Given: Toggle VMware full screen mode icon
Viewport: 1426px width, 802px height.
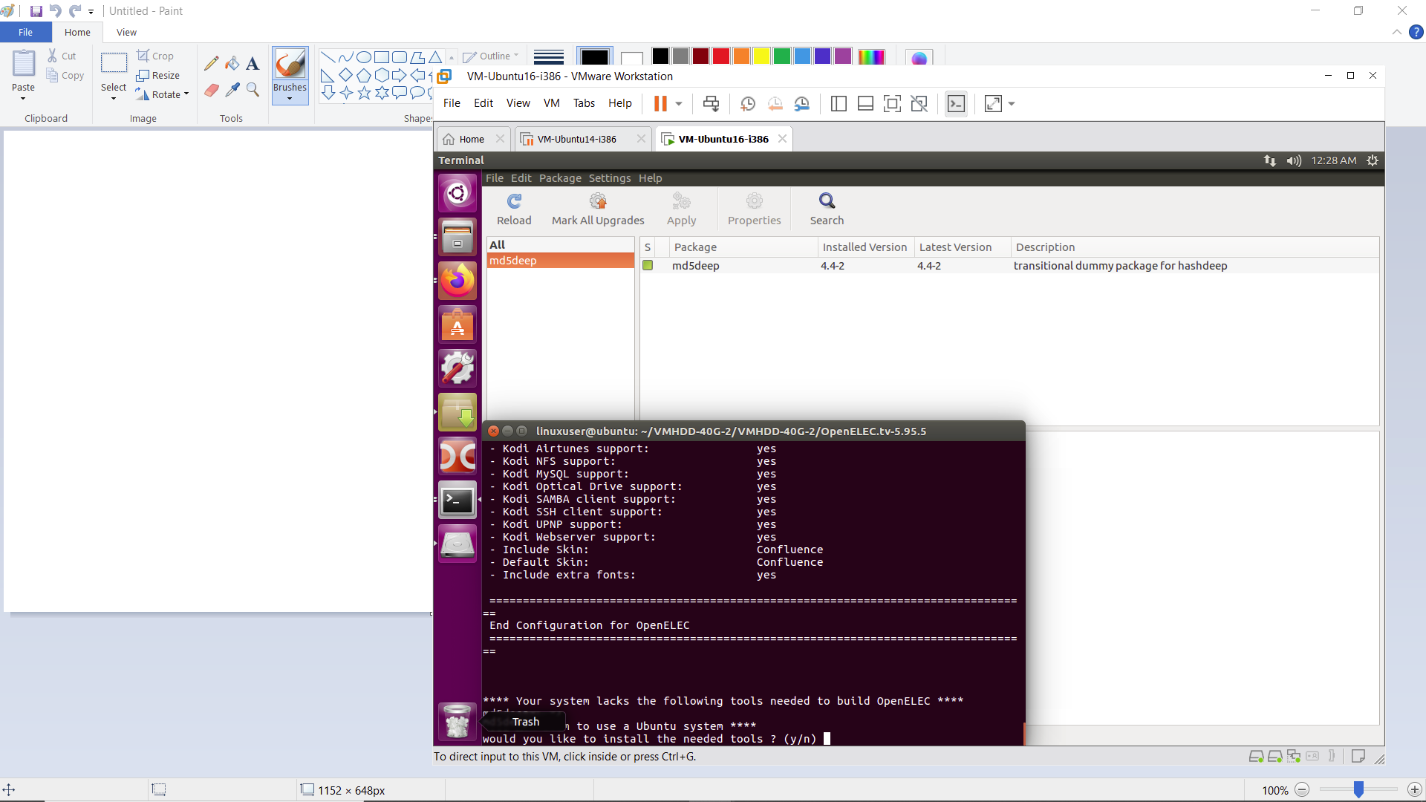Looking at the screenshot, I should (892, 104).
